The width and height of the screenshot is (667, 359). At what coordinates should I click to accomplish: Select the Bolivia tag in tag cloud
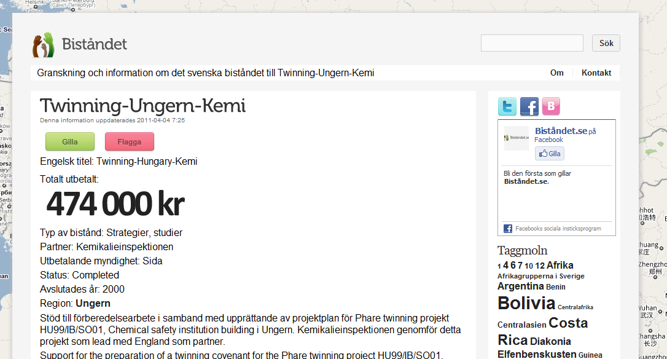pos(526,303)
